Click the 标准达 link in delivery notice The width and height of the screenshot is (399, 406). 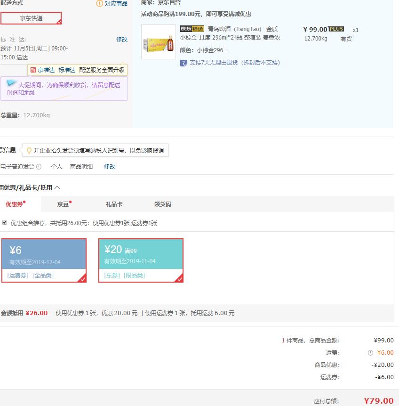(x=67, y=70)
